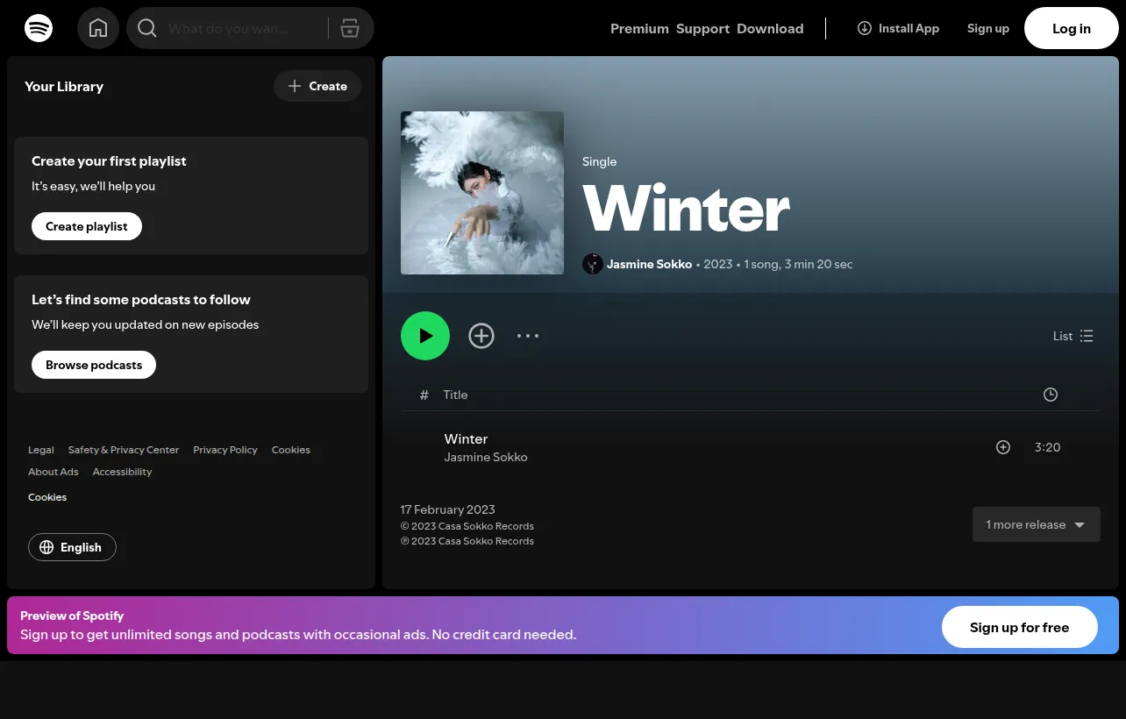Click Install App
This screenshot has width=1126, height=719.
click(898, 28)
